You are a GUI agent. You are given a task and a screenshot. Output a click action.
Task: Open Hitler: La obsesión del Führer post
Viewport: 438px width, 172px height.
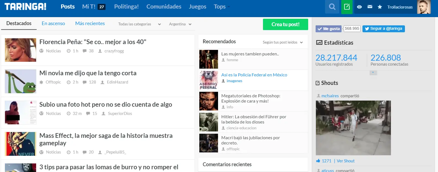click(254, 119)
